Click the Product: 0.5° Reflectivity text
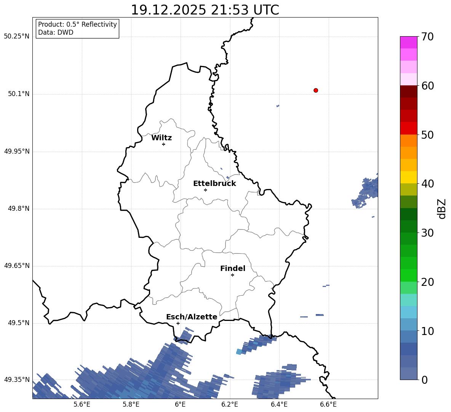This screenshot has height=412, width=451. (x=77, y=24)
